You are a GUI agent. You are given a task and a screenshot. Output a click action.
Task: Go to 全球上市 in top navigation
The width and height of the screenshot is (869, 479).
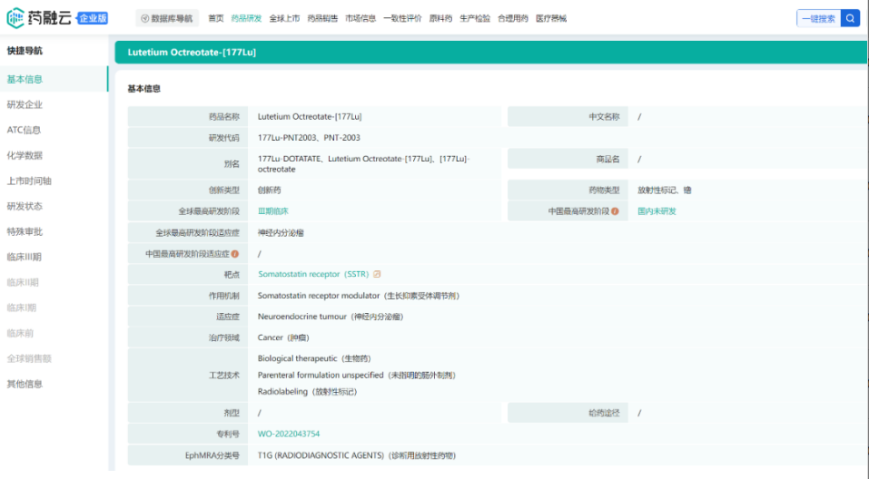284,18
